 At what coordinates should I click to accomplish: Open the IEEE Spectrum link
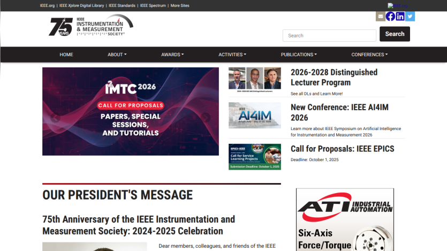tap(153, 6)
